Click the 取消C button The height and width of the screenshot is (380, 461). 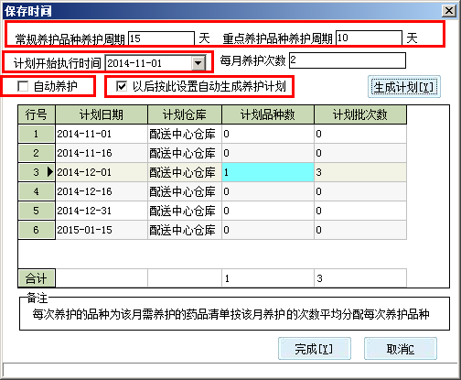401,349
